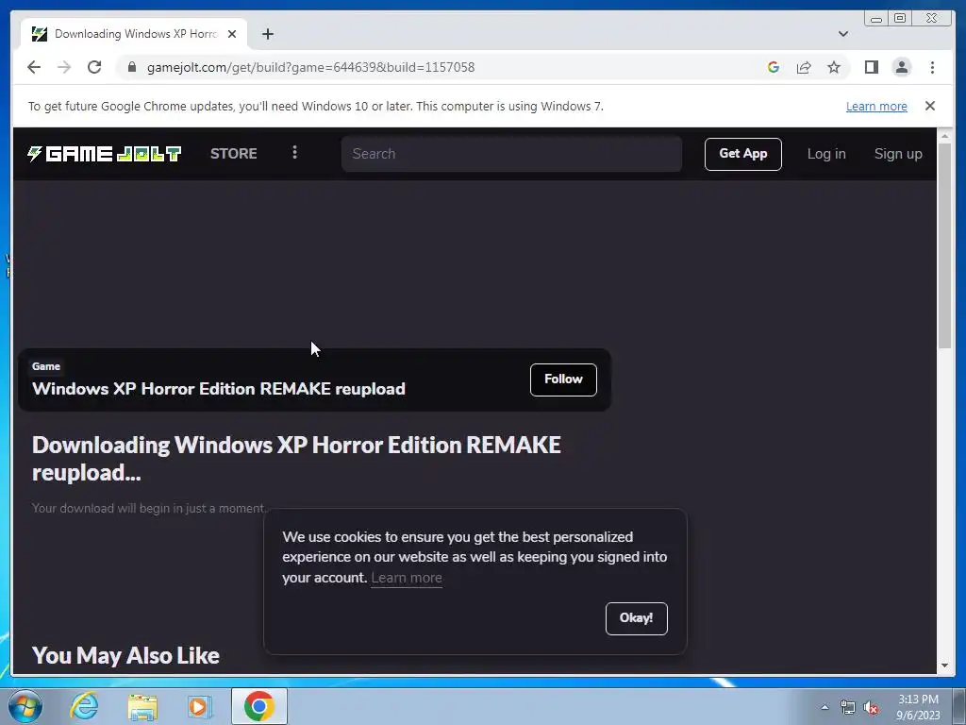Screen dimensions: 966x725
Task: Click the Chrome taskbar icon
Action: pyautogui.click(x=259, y=706)
